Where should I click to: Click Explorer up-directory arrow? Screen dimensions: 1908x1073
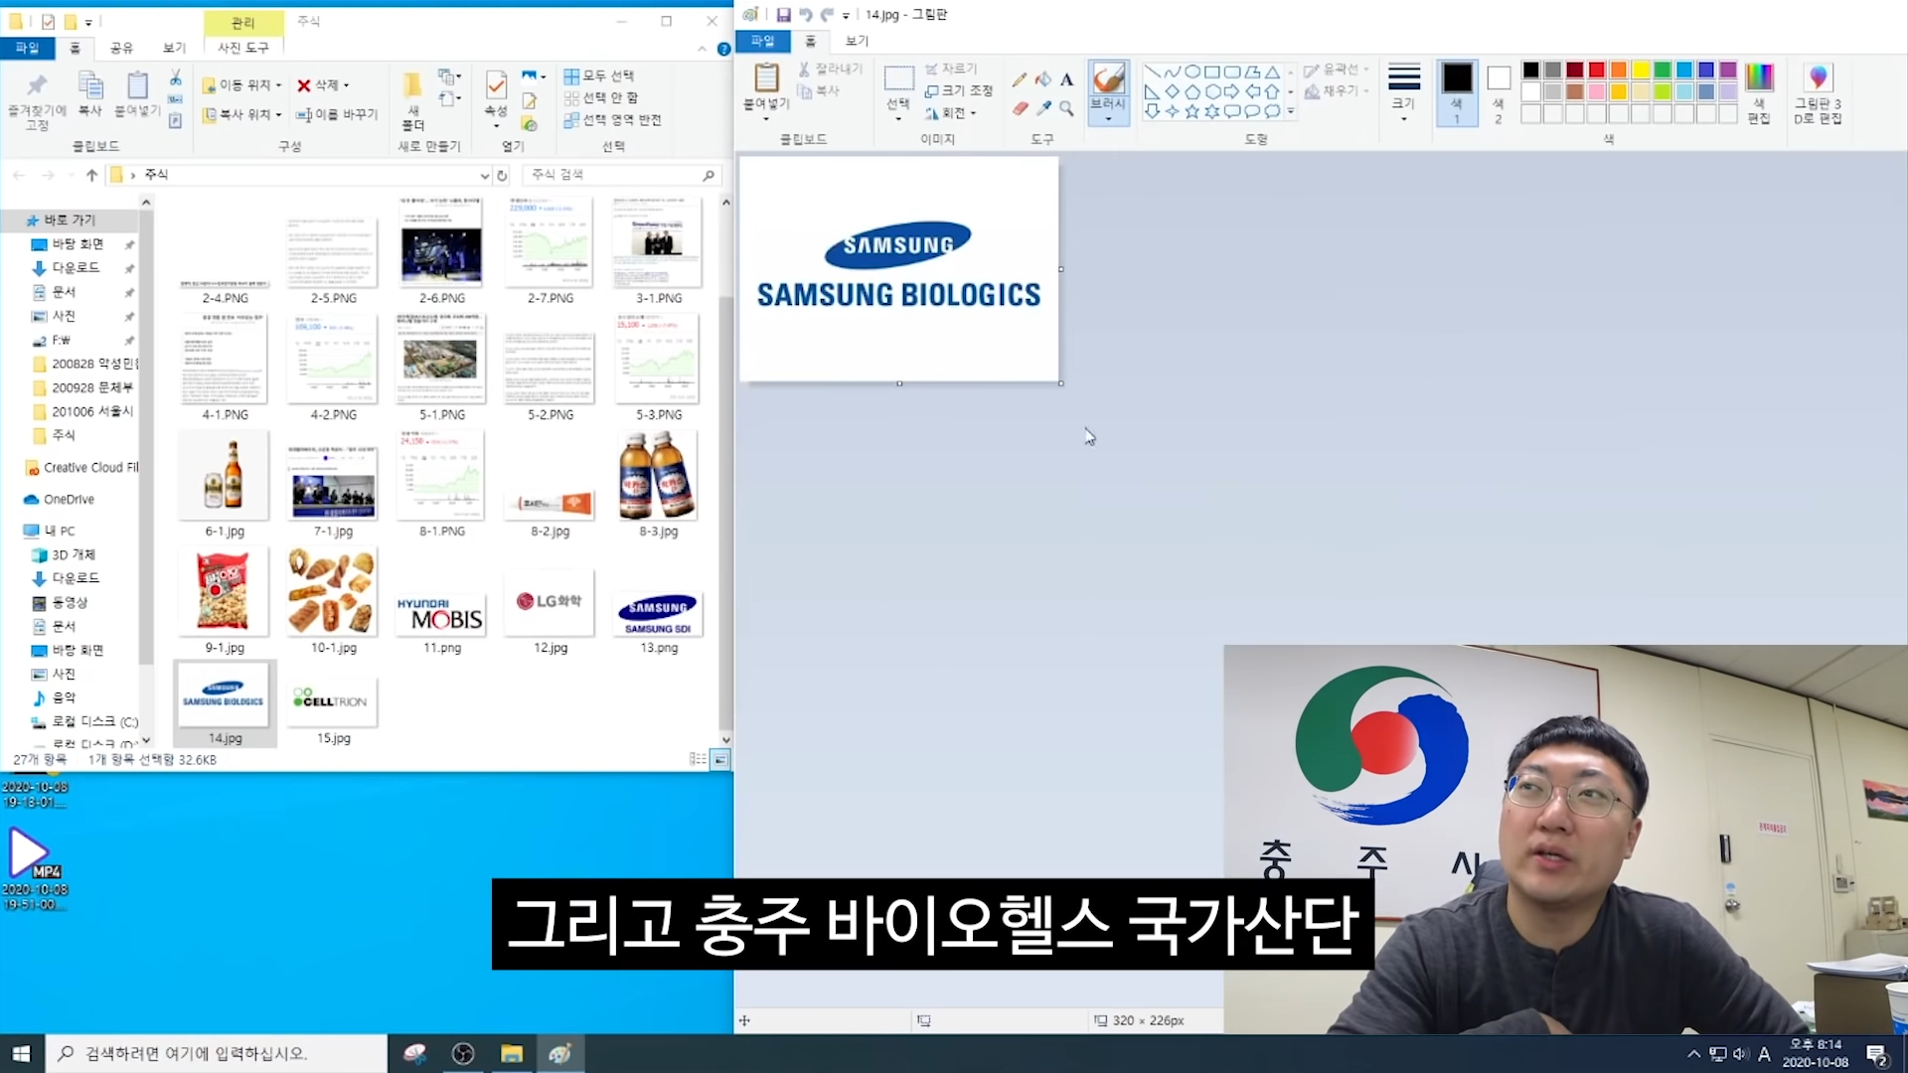tap(91, 175)
